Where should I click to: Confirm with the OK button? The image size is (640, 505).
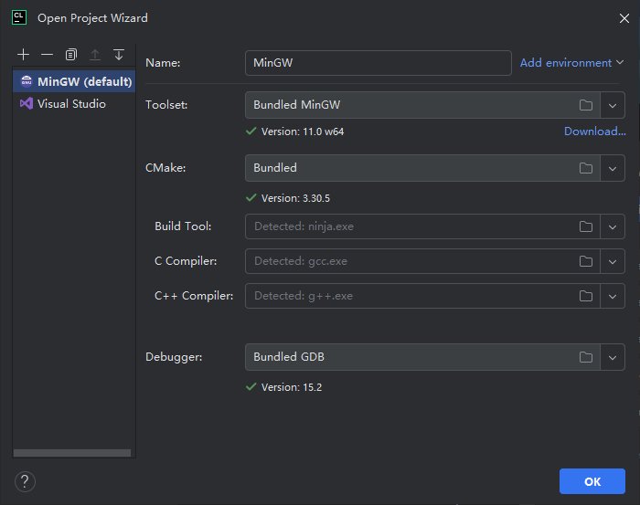592,481
